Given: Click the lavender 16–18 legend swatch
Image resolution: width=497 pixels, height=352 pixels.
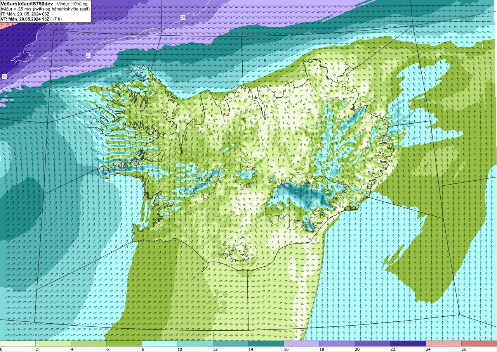Looking at the screenshot, I should pyautogui.click(x=302, y=343).
